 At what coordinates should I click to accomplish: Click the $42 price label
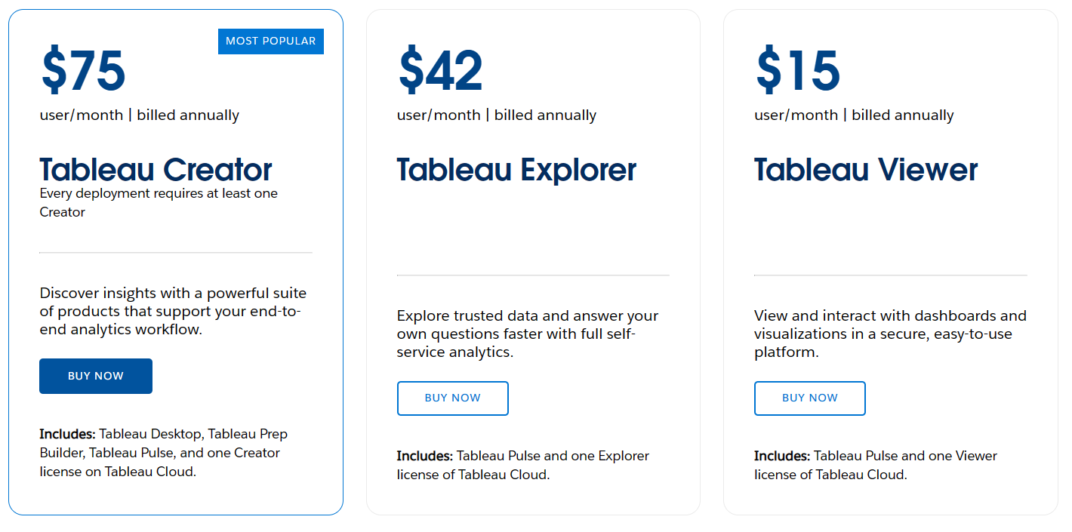[440, 72]
